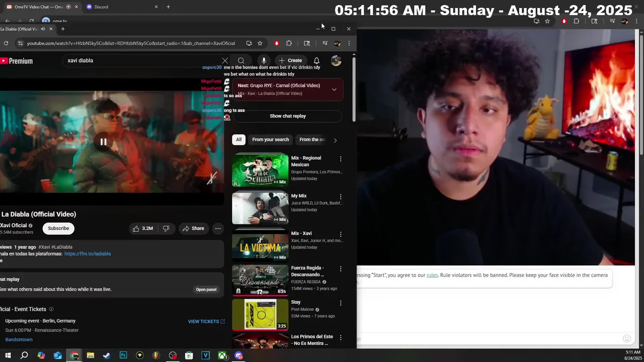Expand the Next up playlist panel

(334, 89)
